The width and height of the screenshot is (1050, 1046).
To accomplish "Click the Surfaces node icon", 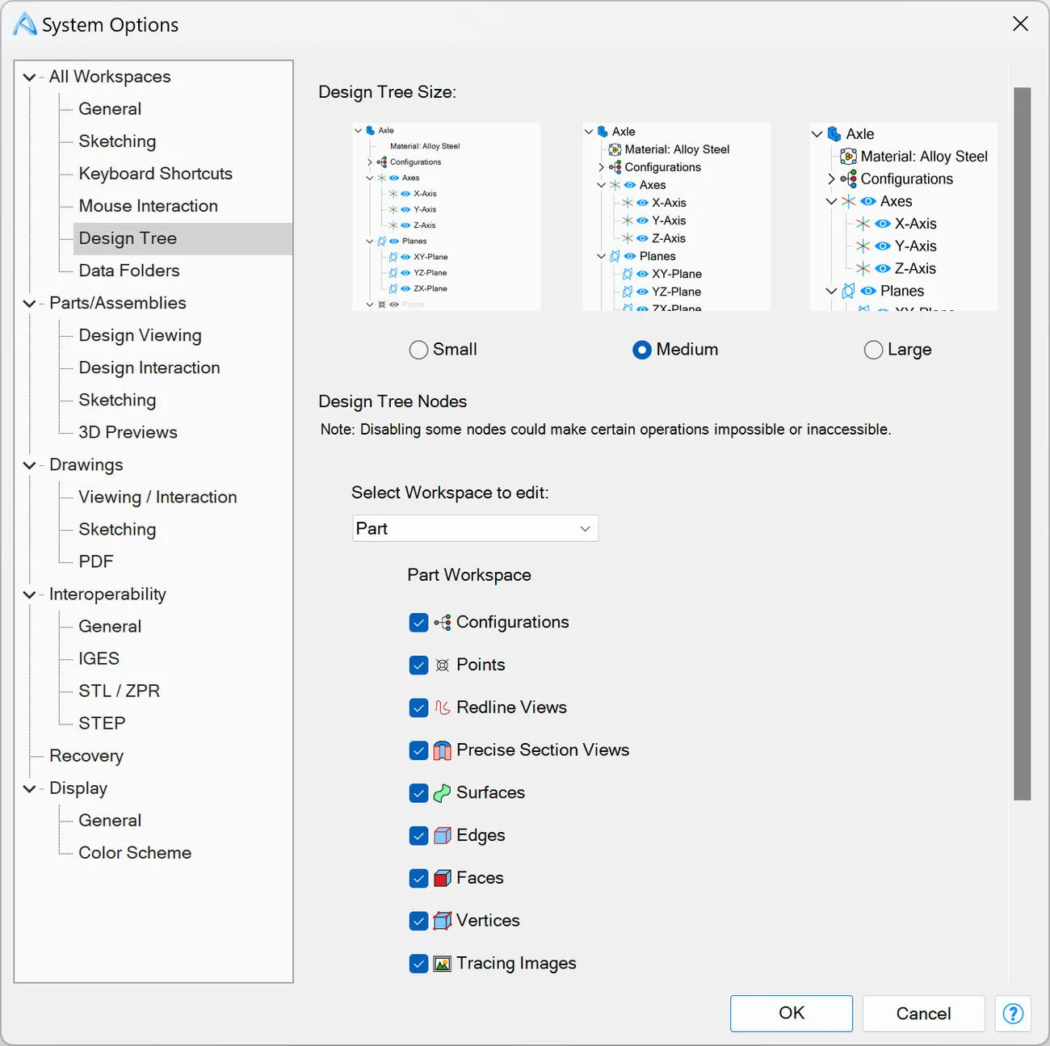I will 442,793.
